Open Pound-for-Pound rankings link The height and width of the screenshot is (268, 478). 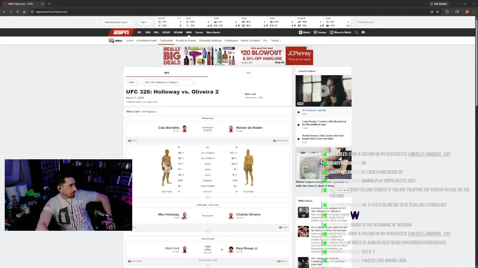pos(186,41)
